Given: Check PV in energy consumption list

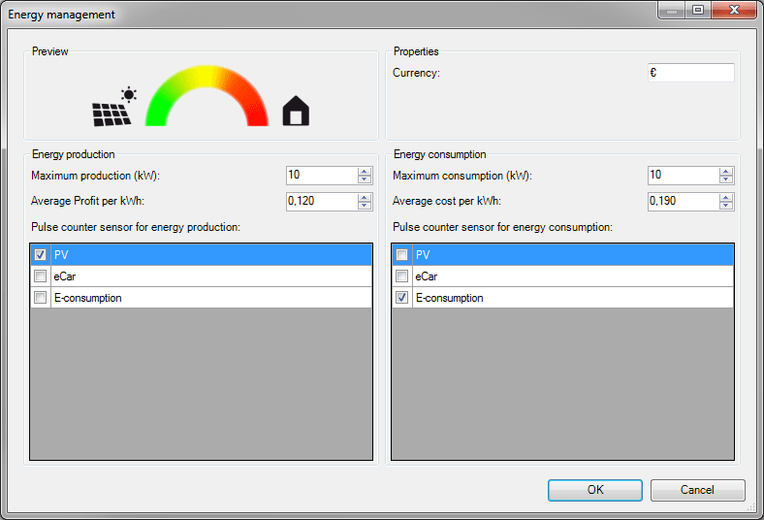Looking at the screenshot, I should click(x=401, y=254).
